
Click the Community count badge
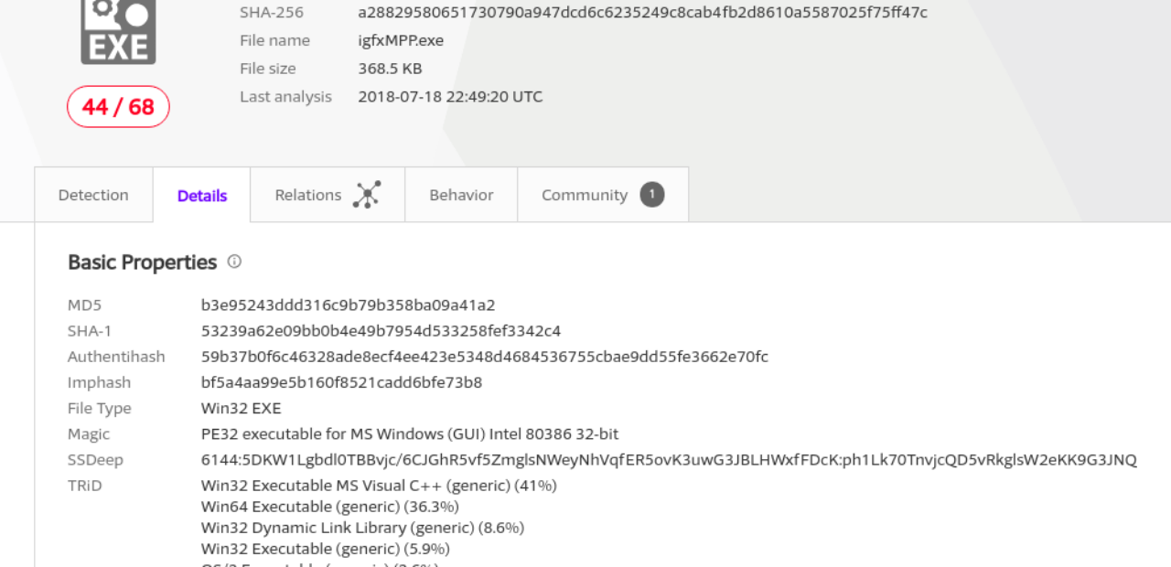(651, 194)
